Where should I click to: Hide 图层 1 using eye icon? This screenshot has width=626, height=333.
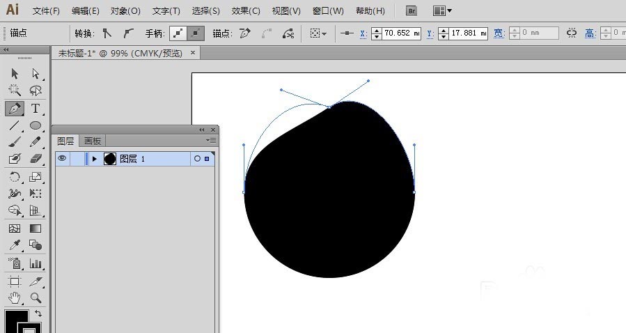(62, 159)
